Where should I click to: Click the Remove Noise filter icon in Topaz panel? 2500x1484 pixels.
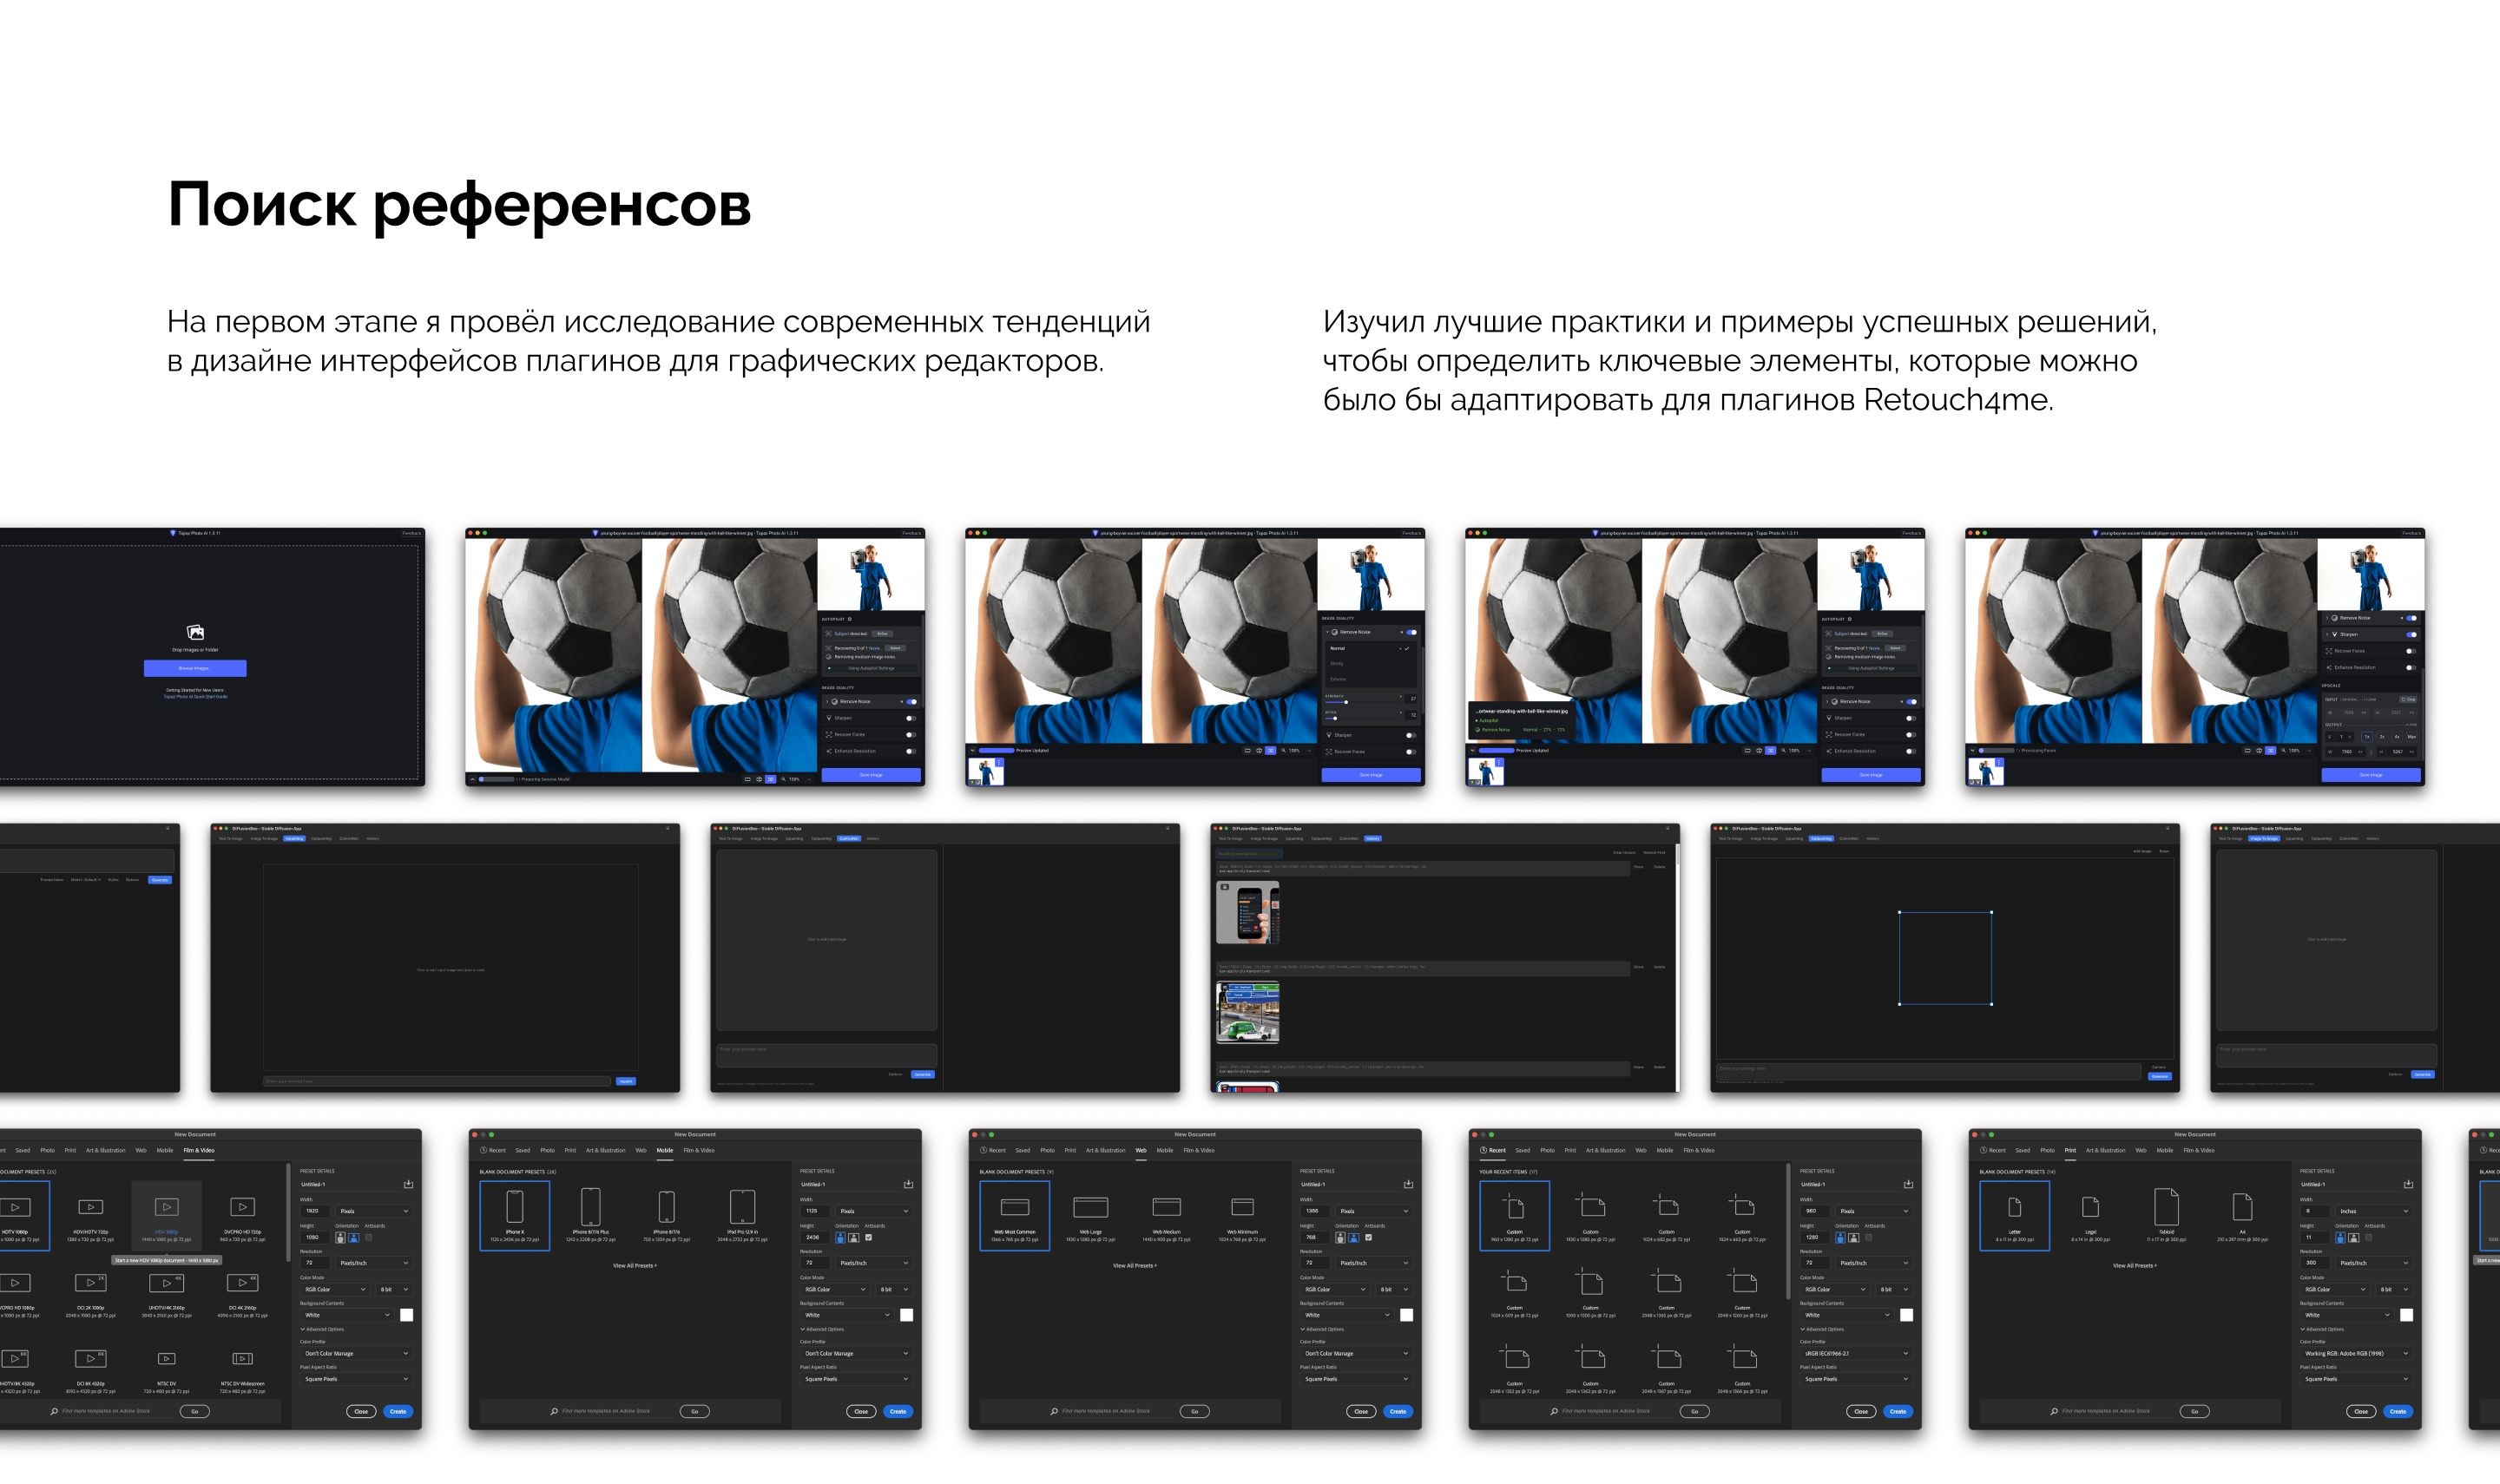1835,702
